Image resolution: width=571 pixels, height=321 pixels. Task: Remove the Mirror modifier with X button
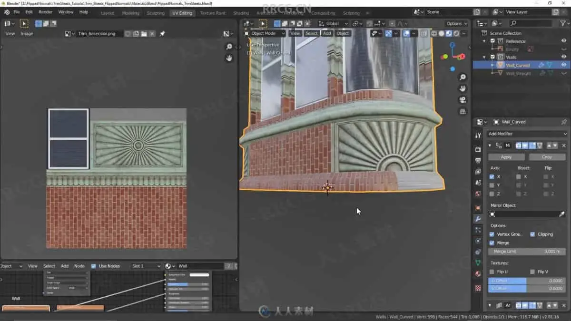tap(564, 146)
